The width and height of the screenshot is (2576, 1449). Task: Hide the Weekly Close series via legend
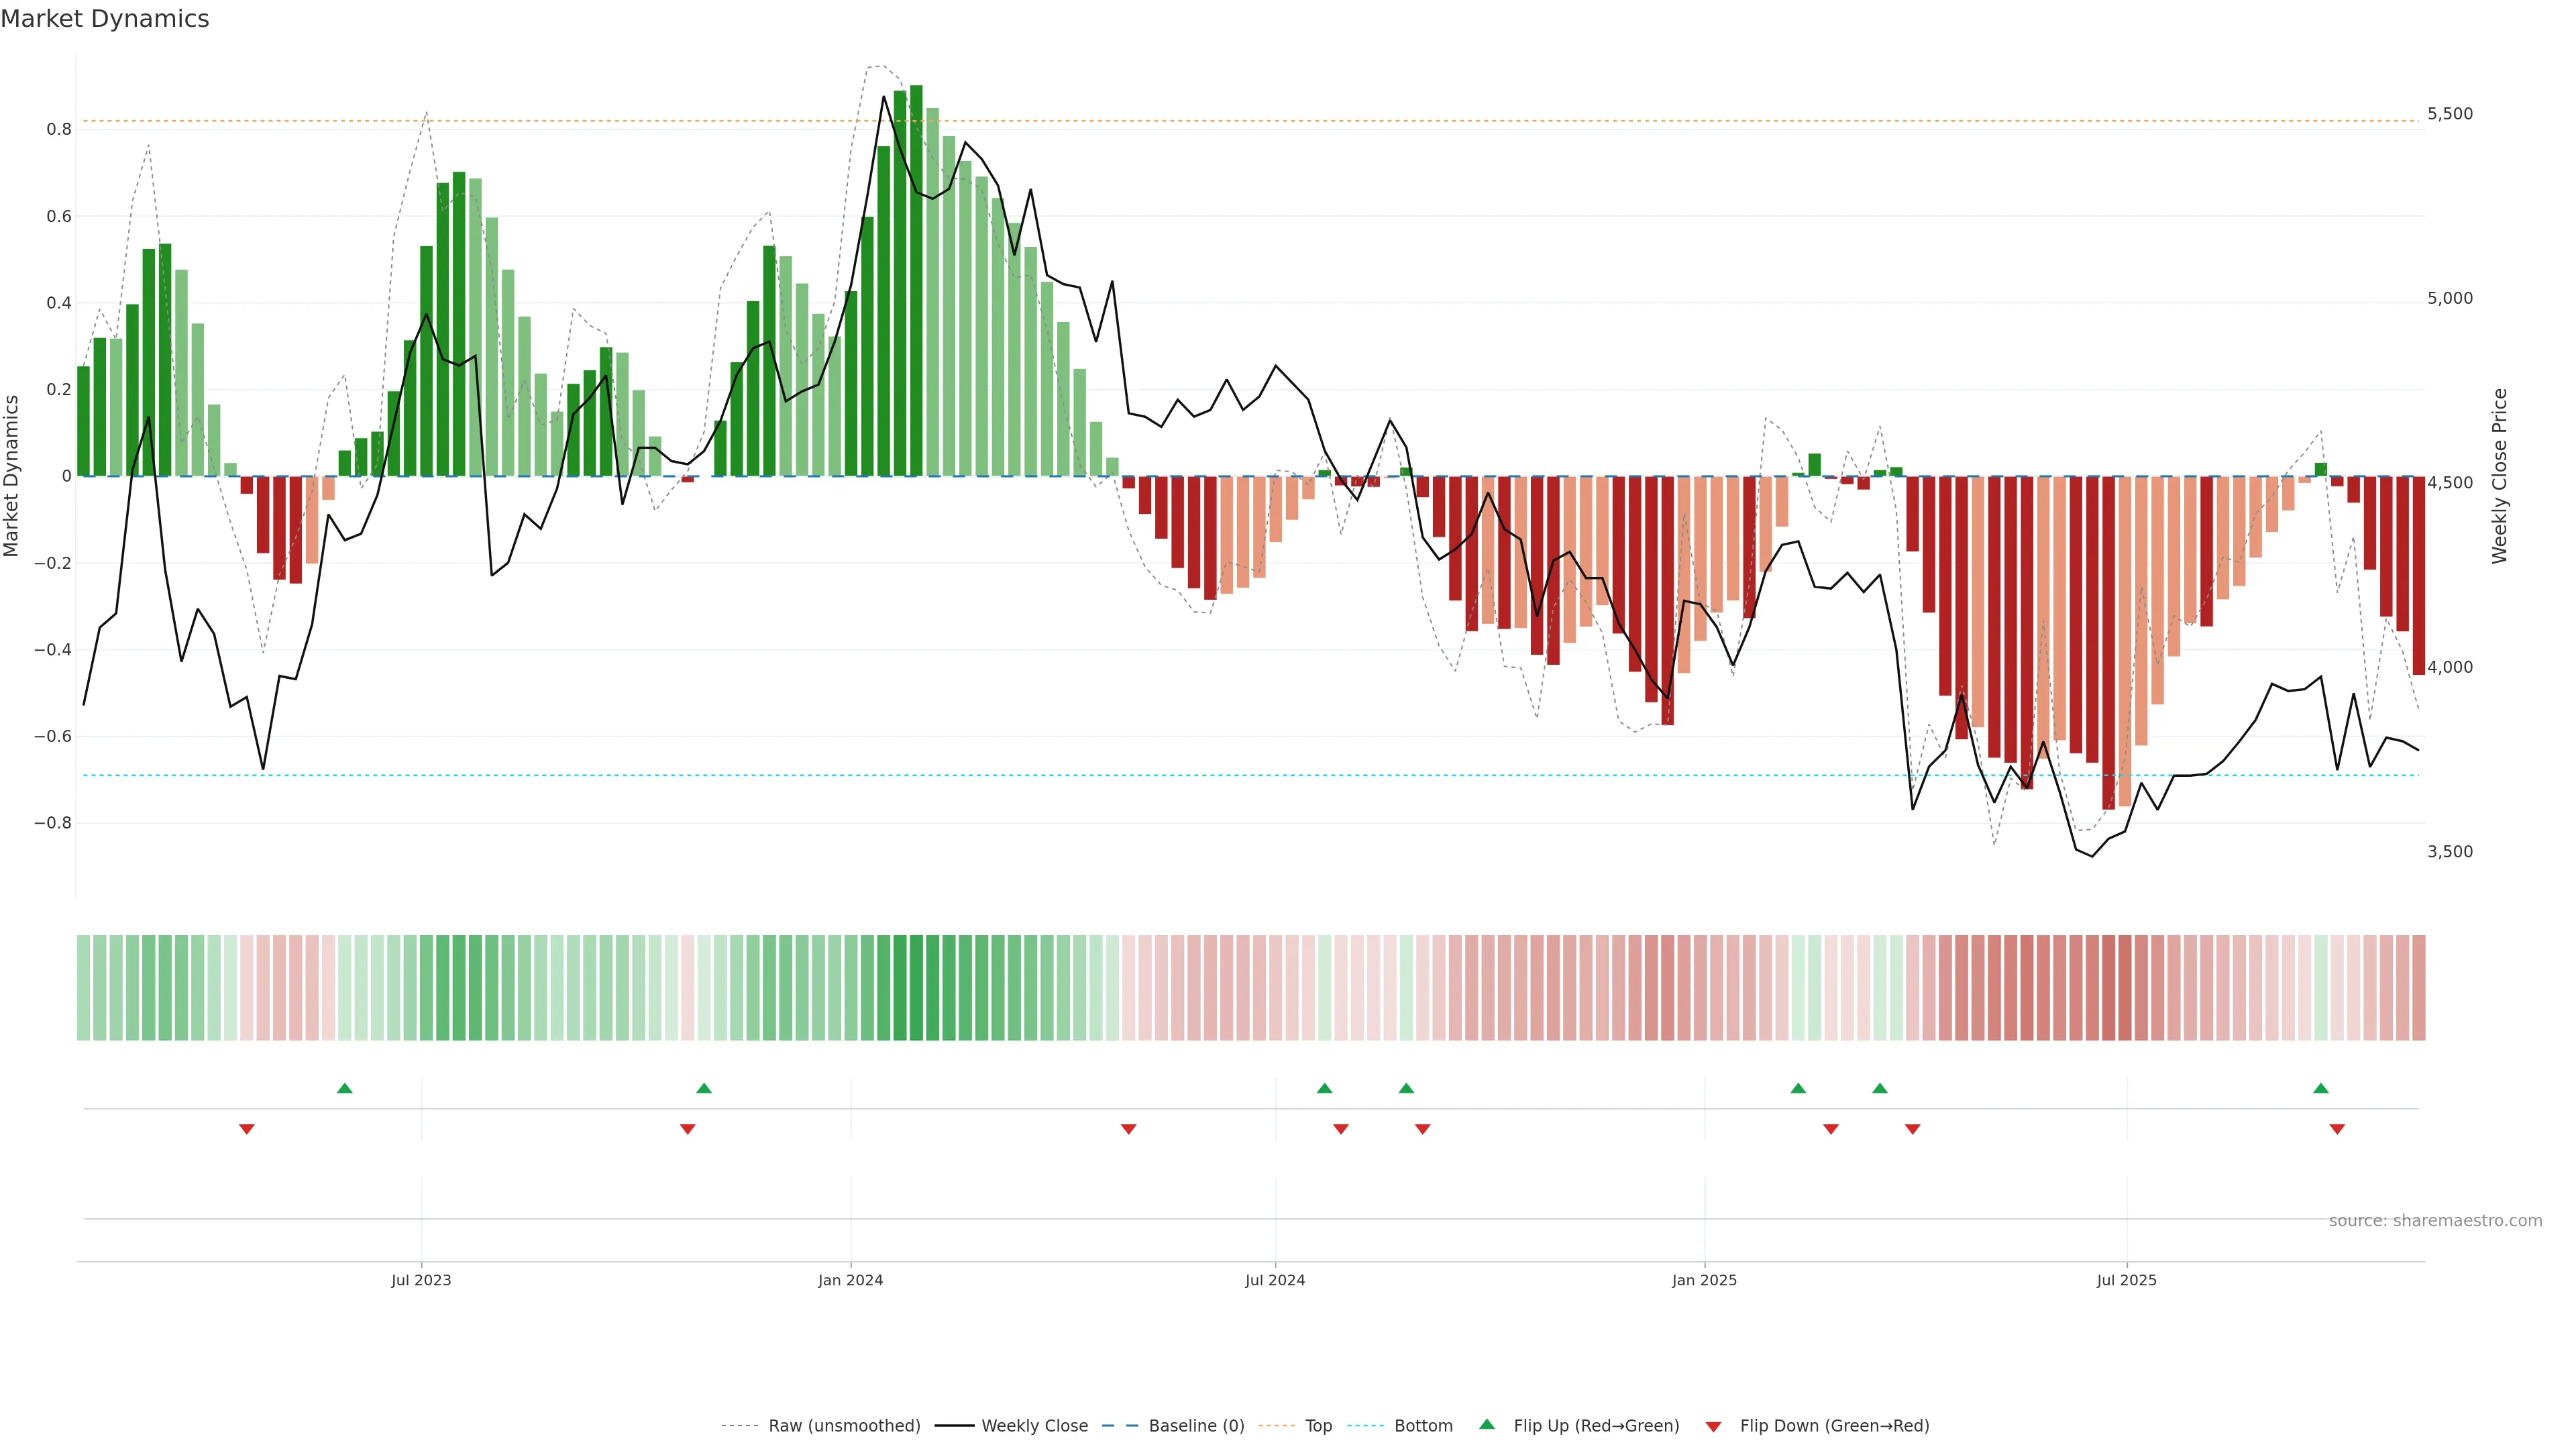click(1034, 1426)
